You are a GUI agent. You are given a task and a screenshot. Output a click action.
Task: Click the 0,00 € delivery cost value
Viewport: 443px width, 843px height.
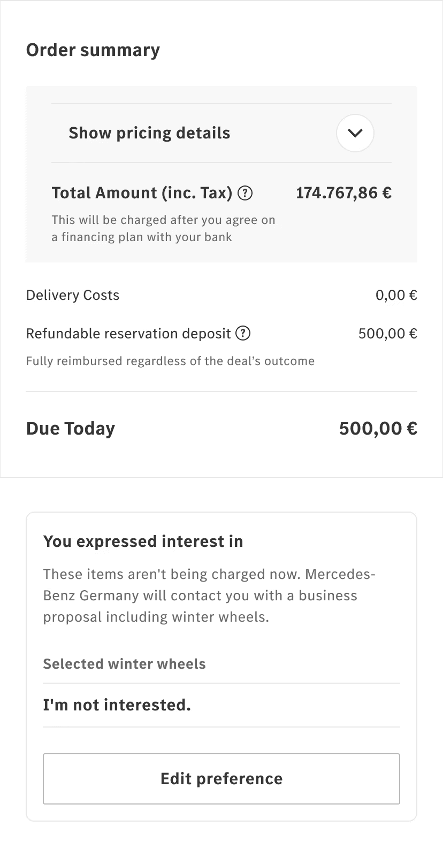pos(396,295)
